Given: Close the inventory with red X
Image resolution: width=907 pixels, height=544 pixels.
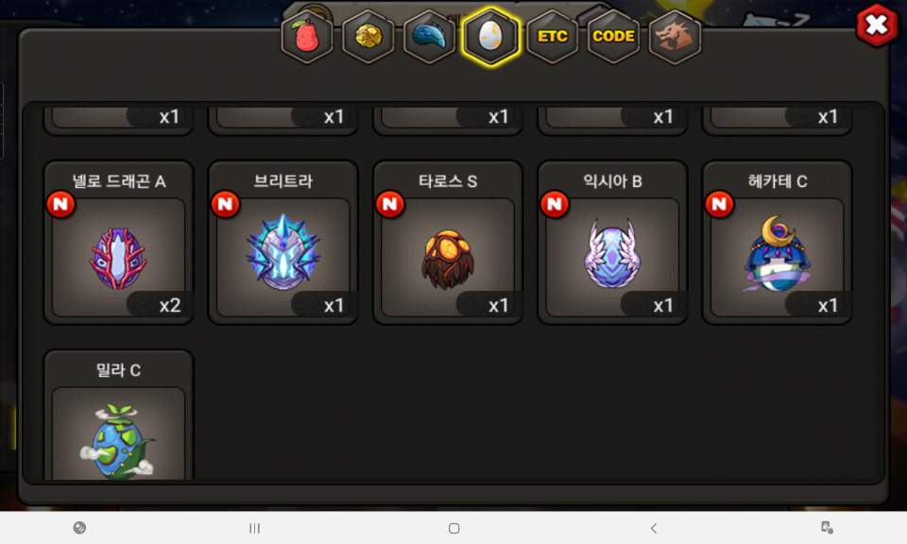Looking at the screenshot, I should click(x=877, y=25).
